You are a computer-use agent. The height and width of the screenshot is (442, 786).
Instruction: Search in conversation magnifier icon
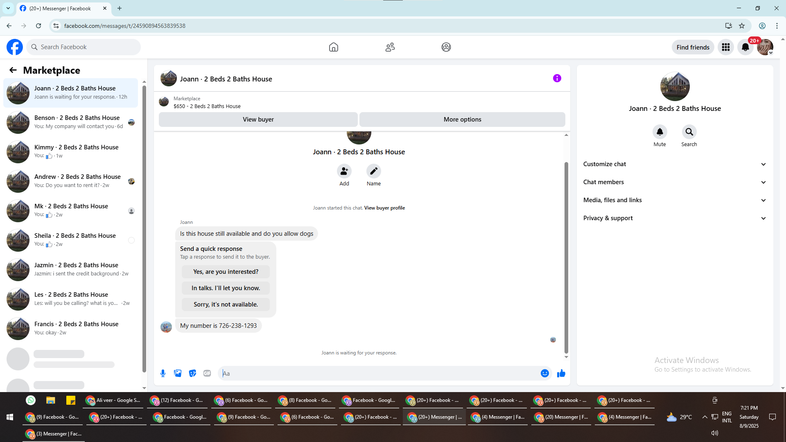(x=689, y=132)
